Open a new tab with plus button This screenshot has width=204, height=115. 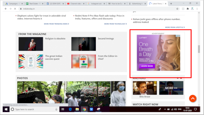point(171,4)
